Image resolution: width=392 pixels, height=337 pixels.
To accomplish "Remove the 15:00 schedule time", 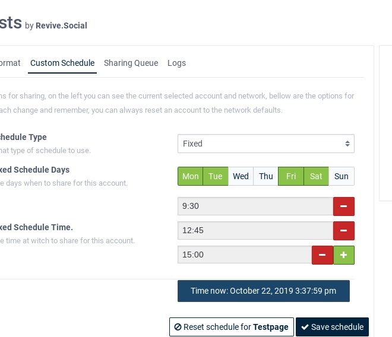I will point(323,255).
